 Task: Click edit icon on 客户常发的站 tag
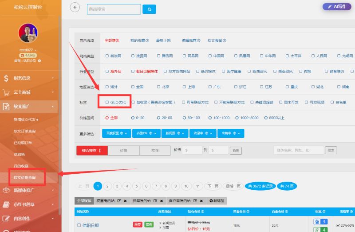195,201
